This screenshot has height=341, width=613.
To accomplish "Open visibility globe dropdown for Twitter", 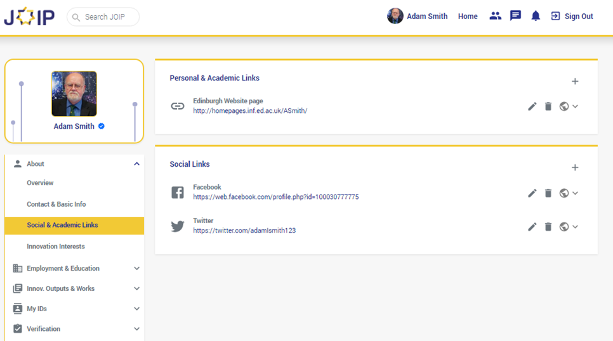I will [568, 227].
